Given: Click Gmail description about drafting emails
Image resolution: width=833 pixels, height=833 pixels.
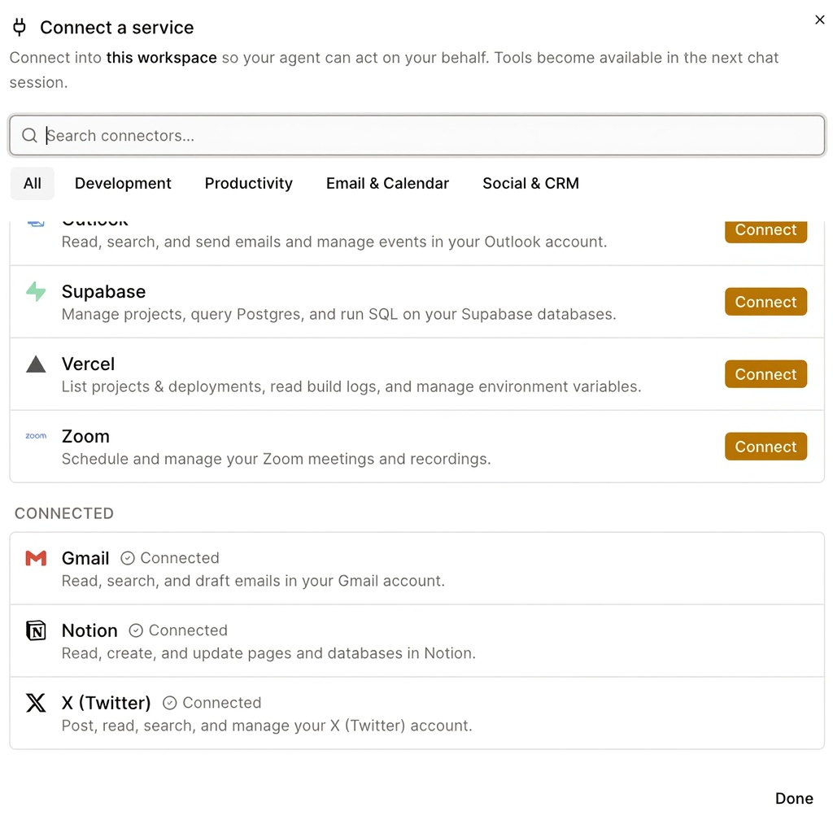Looking at the screenshot, I should click(x=254, y=581).
